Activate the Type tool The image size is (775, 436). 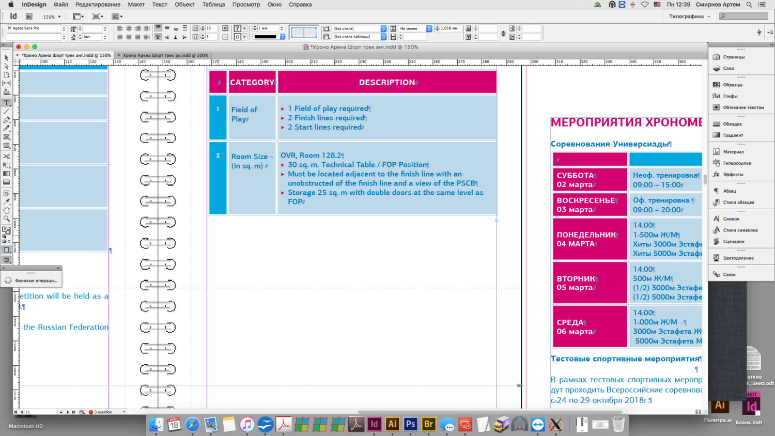pos(7,103)
